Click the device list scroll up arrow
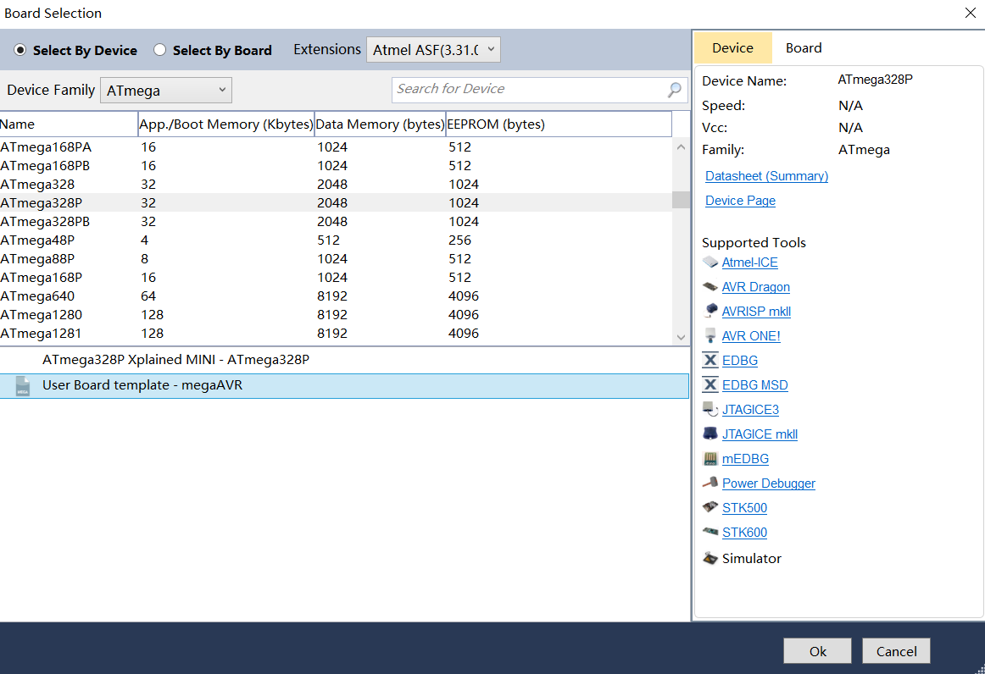Viewport: 985px width, 674px height. click(x=681, y=146)
